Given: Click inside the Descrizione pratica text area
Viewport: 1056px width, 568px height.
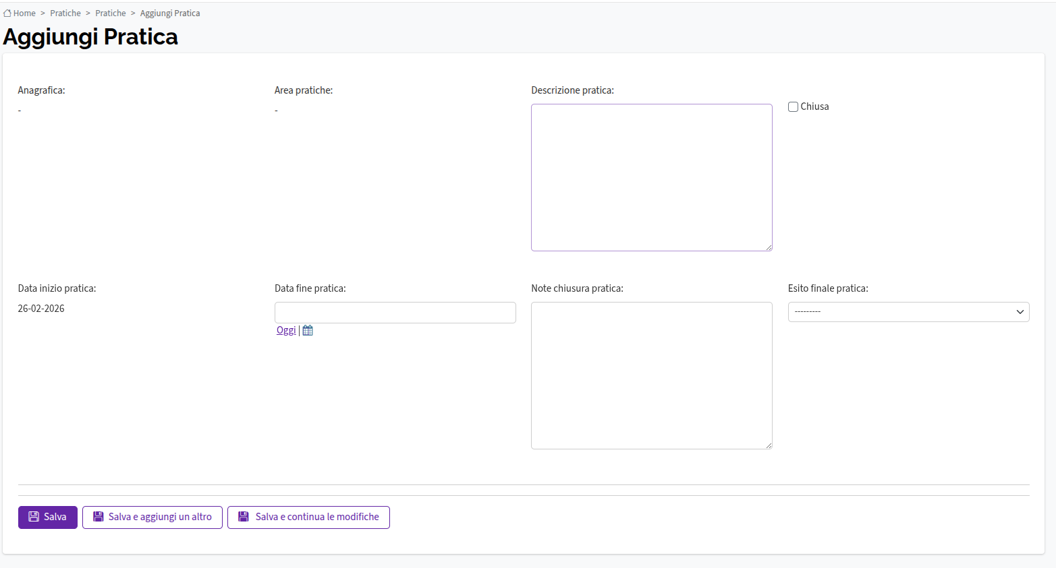Looking at the screenshot, I should click(651, 177).
